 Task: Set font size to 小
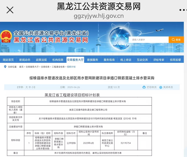coord(33,87)
